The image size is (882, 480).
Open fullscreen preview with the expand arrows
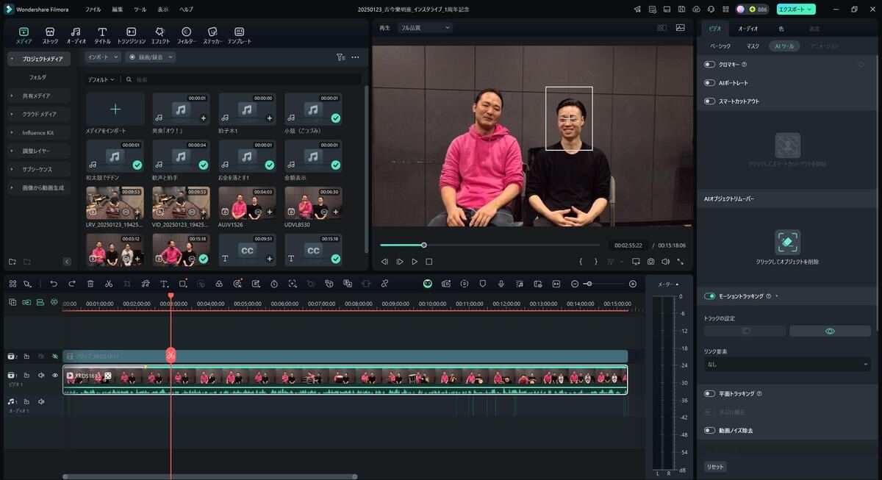tap(681, 262)
